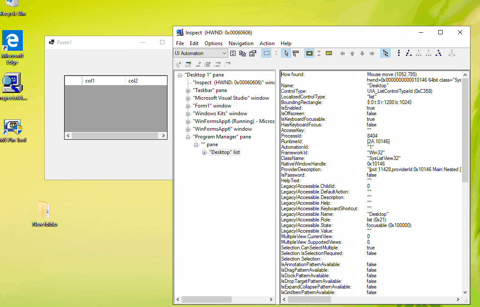Click the tree panel's horizontal scrollbar
Screen dimensions: 480x307
pos(207,299)
